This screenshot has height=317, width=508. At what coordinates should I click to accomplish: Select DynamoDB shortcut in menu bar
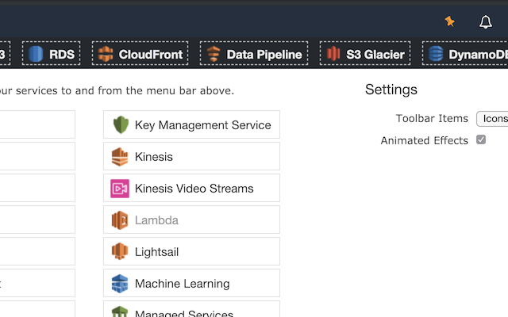point(465,53)
